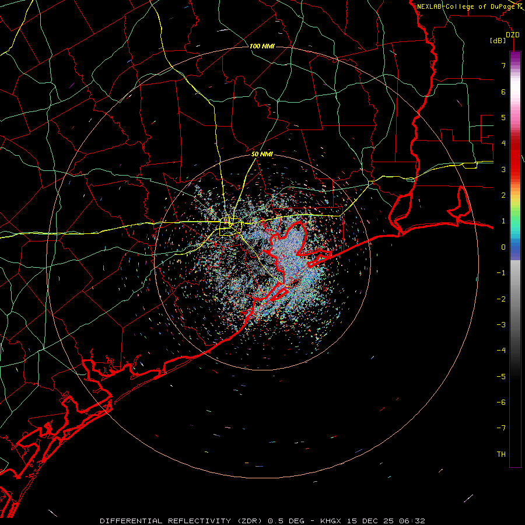The height and width of the screenshot is (525, 525).
Task: Select the -6 value on the scale
Action: (501, 402)
